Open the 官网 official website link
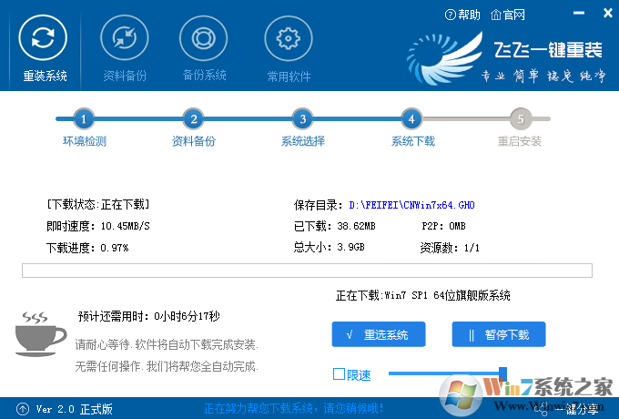The height and width of the screenshot is (419, 619). tap(508, 15)
